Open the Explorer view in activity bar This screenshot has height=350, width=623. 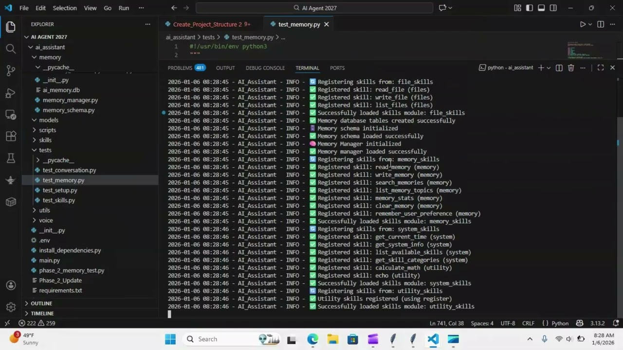tap(11, 27)
